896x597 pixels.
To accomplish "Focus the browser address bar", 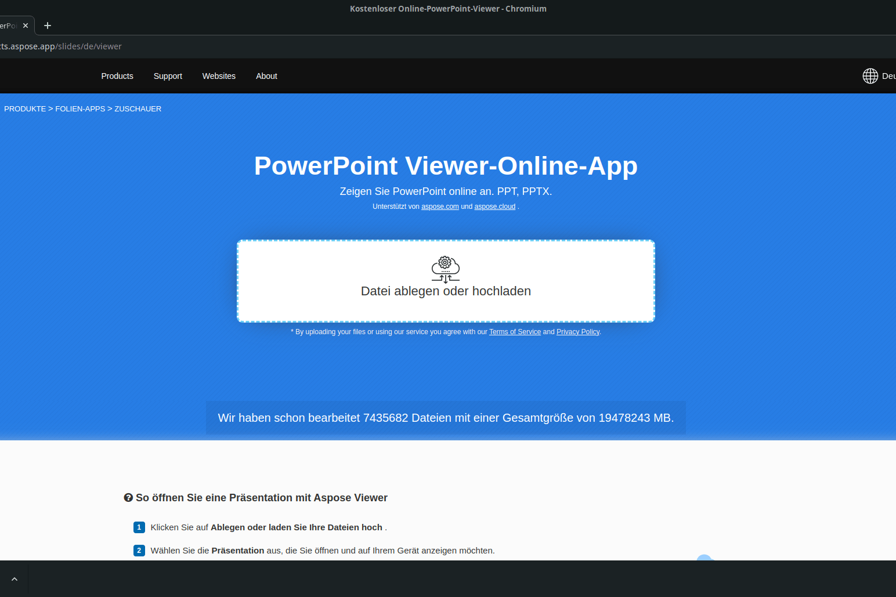I will (448, 46).
